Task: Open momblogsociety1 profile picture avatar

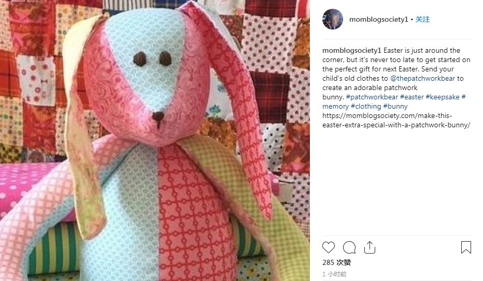Action: click(333, 19)
